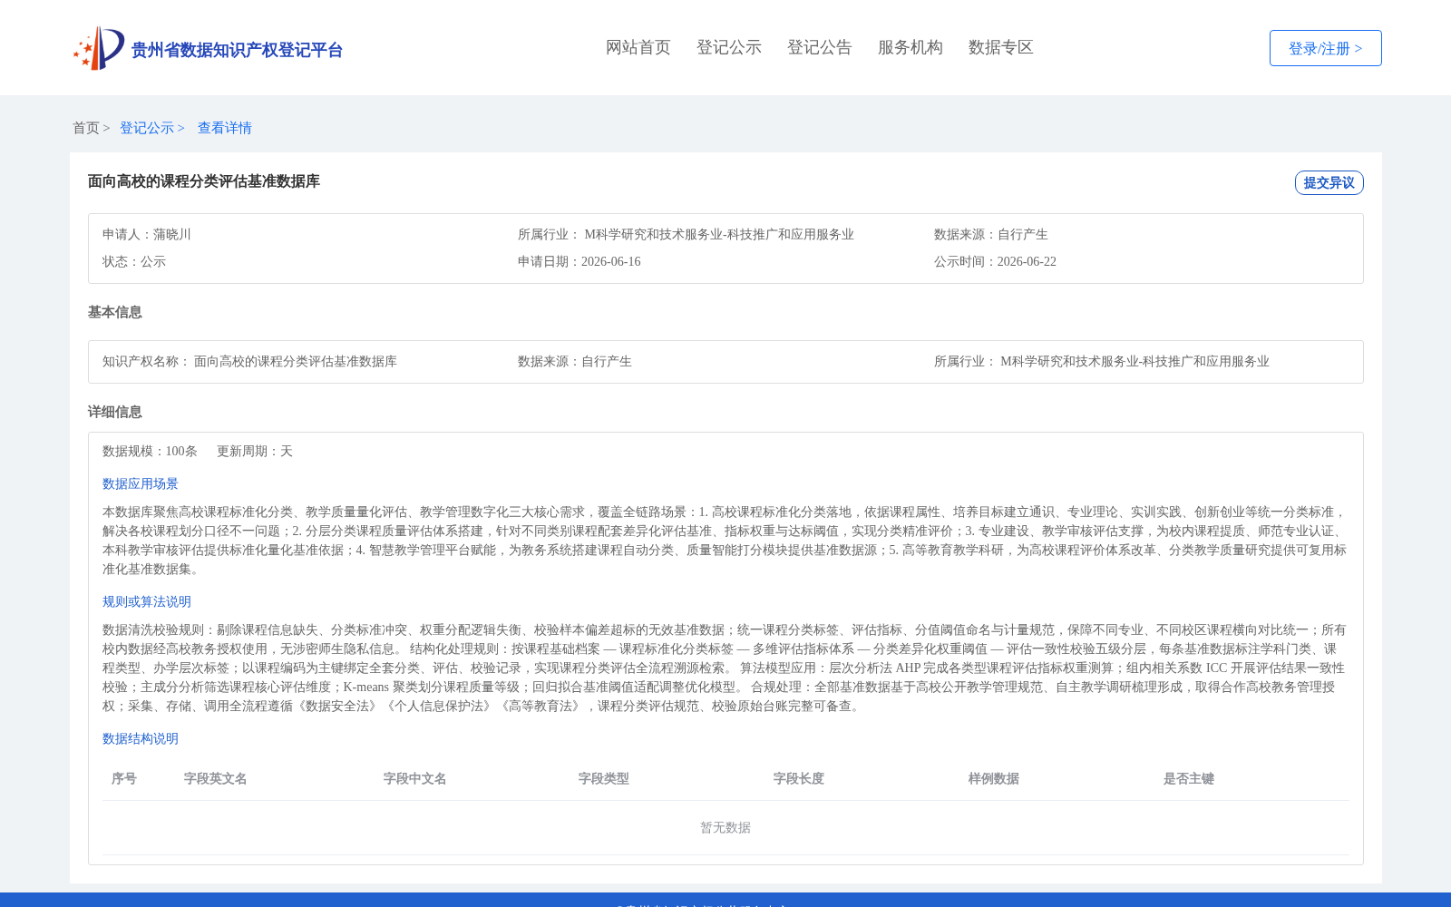Click the 数据应用场景 subsection title

pos(141,483)
